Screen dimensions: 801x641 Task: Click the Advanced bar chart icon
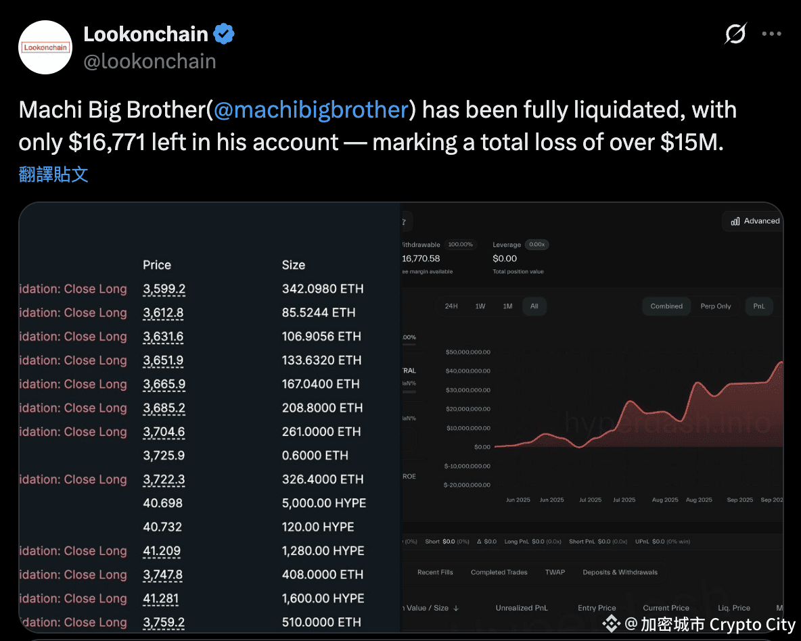(x=735, y=221)
